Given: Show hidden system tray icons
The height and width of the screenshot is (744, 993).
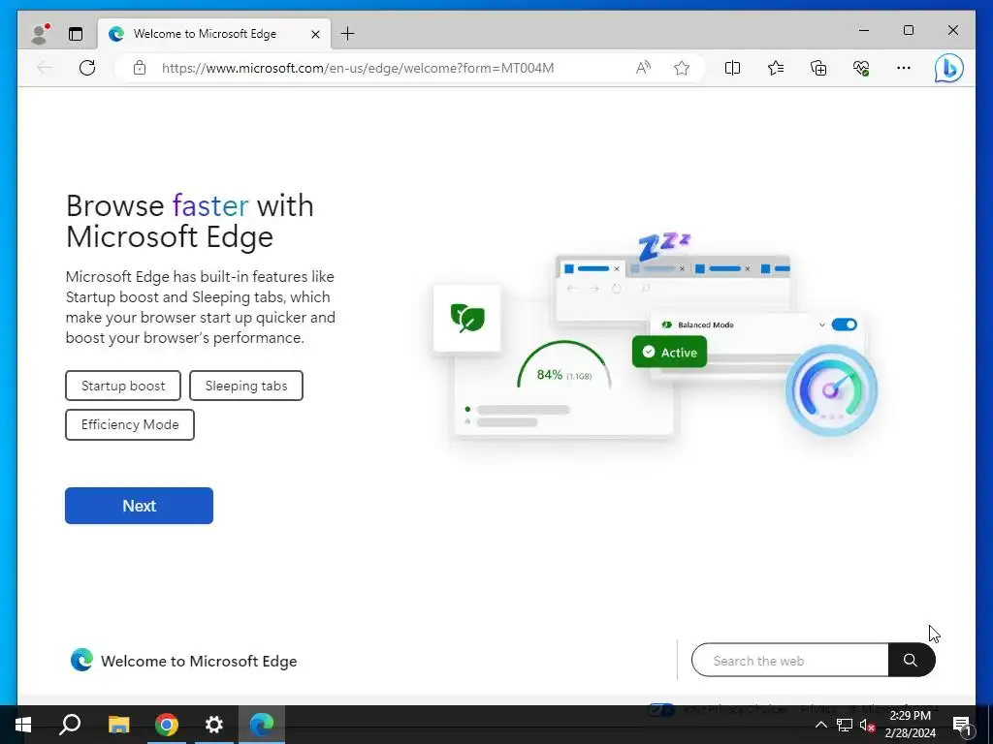Looking at the screenshot, I should pos(820,725).
